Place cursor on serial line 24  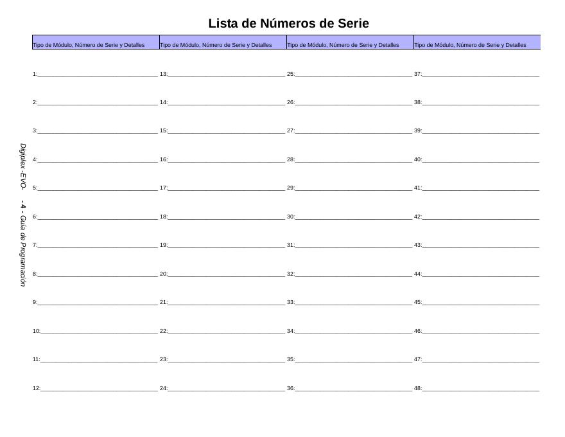pyautogui.click(x=226, y=388)
